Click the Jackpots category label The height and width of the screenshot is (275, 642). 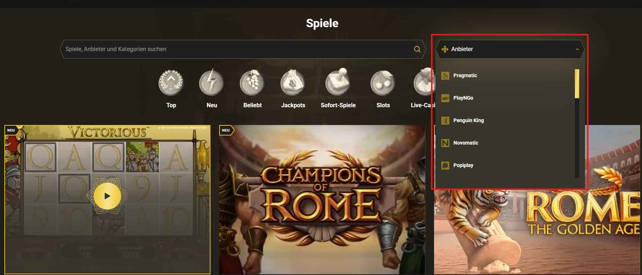(x=293, y=105)
